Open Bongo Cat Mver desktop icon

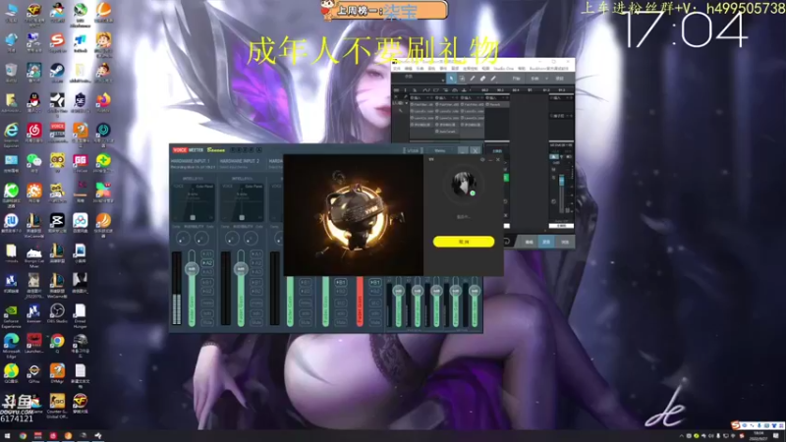(x=33, y=251)
